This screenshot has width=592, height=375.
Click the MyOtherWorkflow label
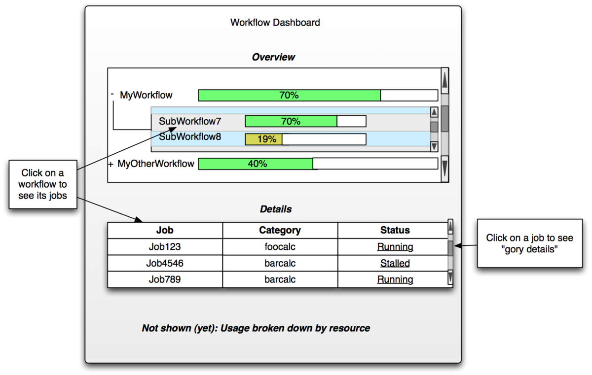pos(155,164)
